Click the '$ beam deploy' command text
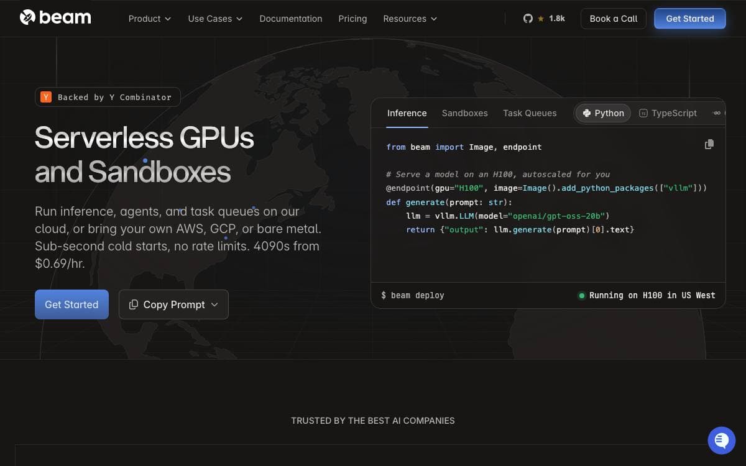The image size is (746, 466). pyautogui.click(x=413, y=295)
